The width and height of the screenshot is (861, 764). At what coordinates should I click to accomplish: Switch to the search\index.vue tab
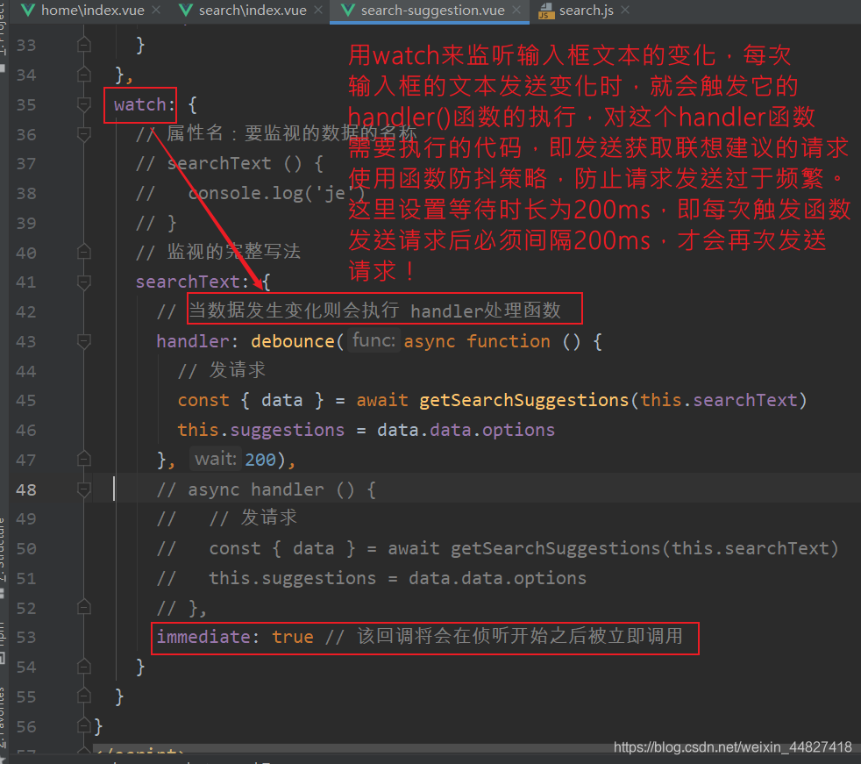point(253,11)
